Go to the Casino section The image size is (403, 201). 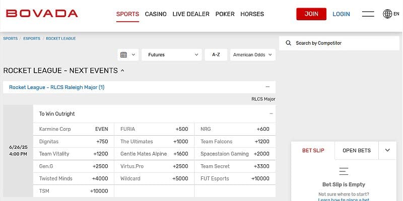[156, 14]
